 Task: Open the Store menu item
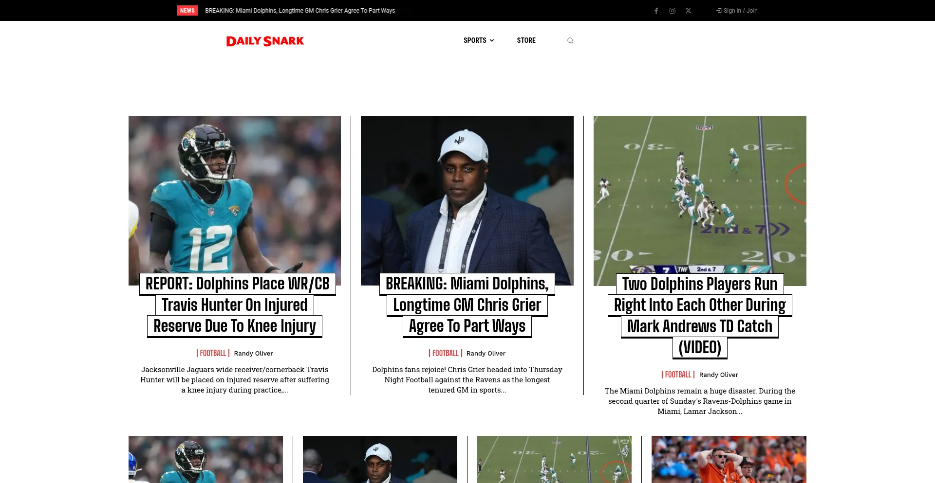[526, 40]
